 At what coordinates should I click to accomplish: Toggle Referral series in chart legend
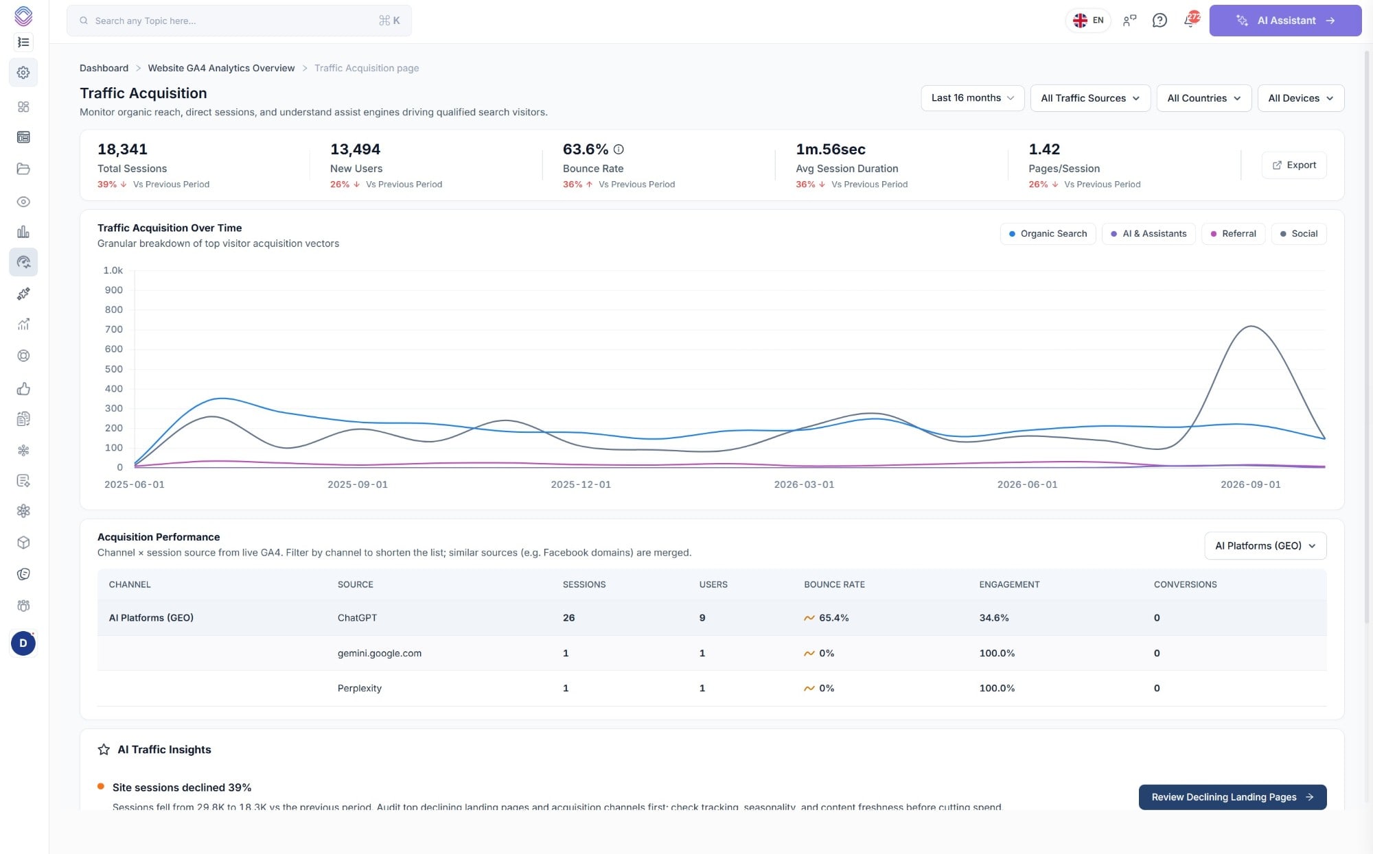pyautogui.click(x=1233, y=234)
